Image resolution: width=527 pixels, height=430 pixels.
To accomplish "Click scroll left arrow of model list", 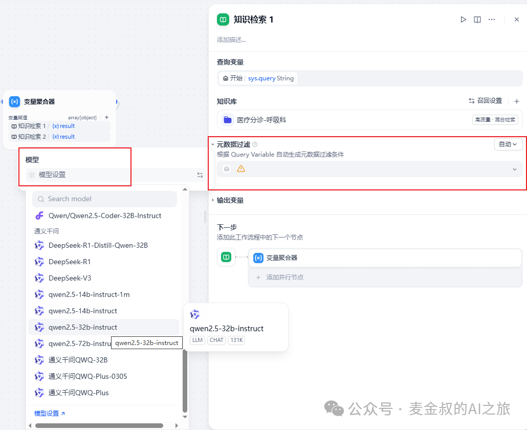I will tap(30, 425).
